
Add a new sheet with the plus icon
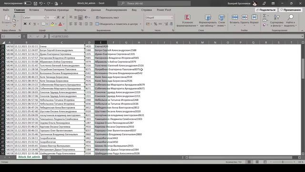pyautogui.click(x=49, y=157)
